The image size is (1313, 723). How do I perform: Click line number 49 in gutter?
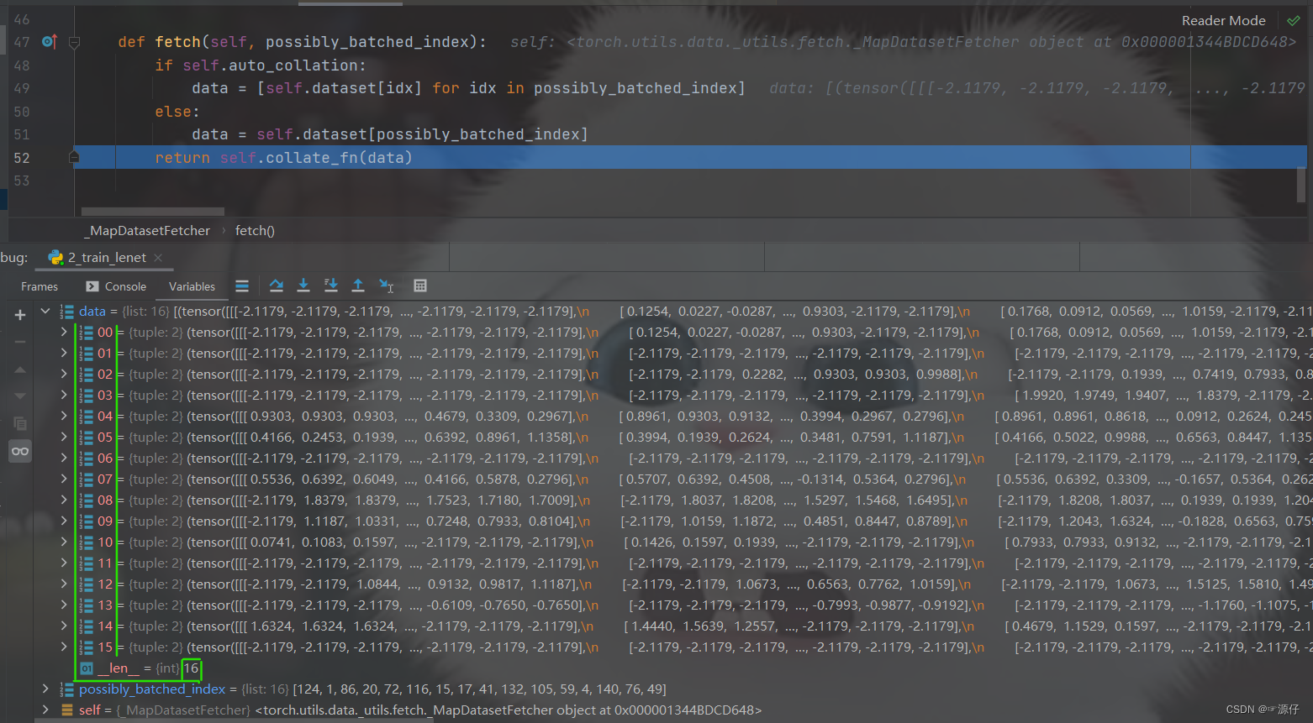tap(22, 88)
